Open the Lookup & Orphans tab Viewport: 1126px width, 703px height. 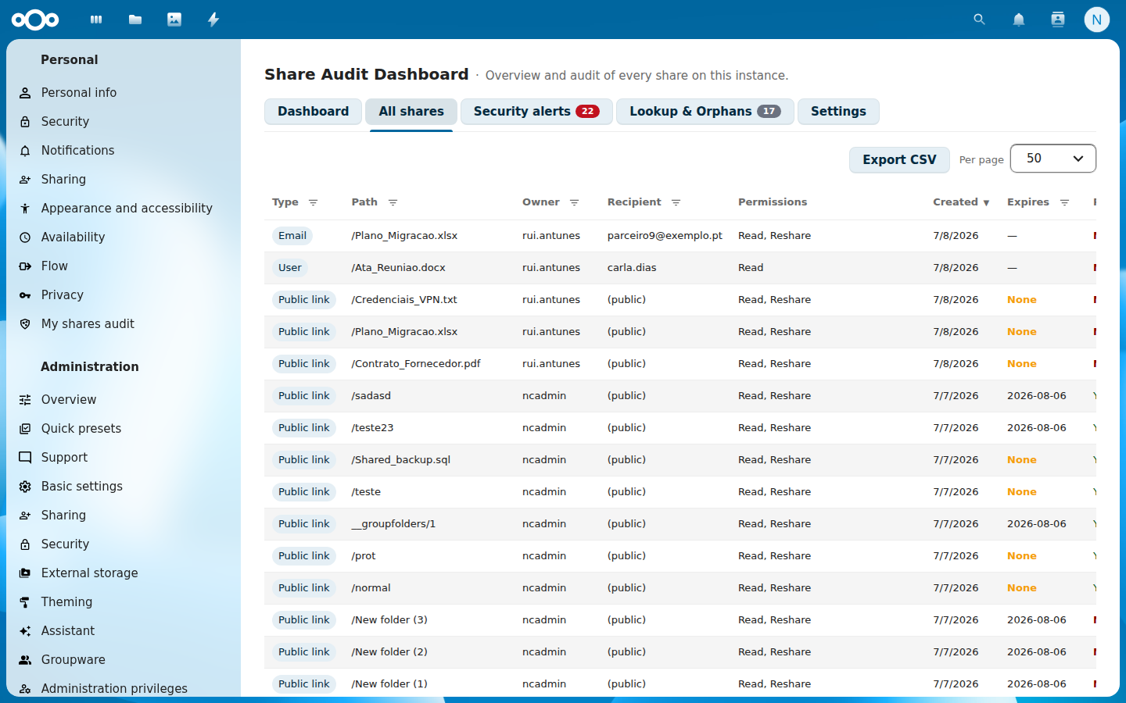pyautogui.click(x=705, y=112)
